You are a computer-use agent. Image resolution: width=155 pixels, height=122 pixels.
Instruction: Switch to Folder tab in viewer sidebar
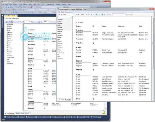coord(68,99)
